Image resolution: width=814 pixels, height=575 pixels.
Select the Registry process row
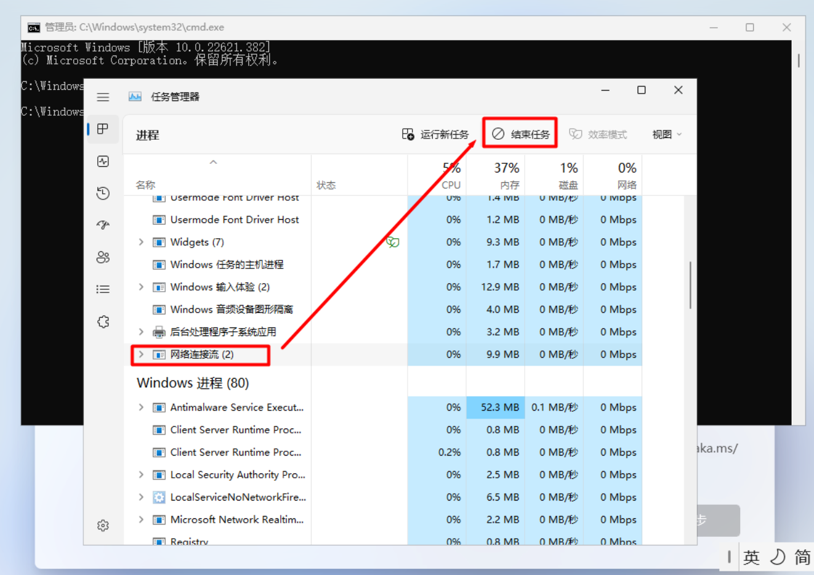point(383,541)
